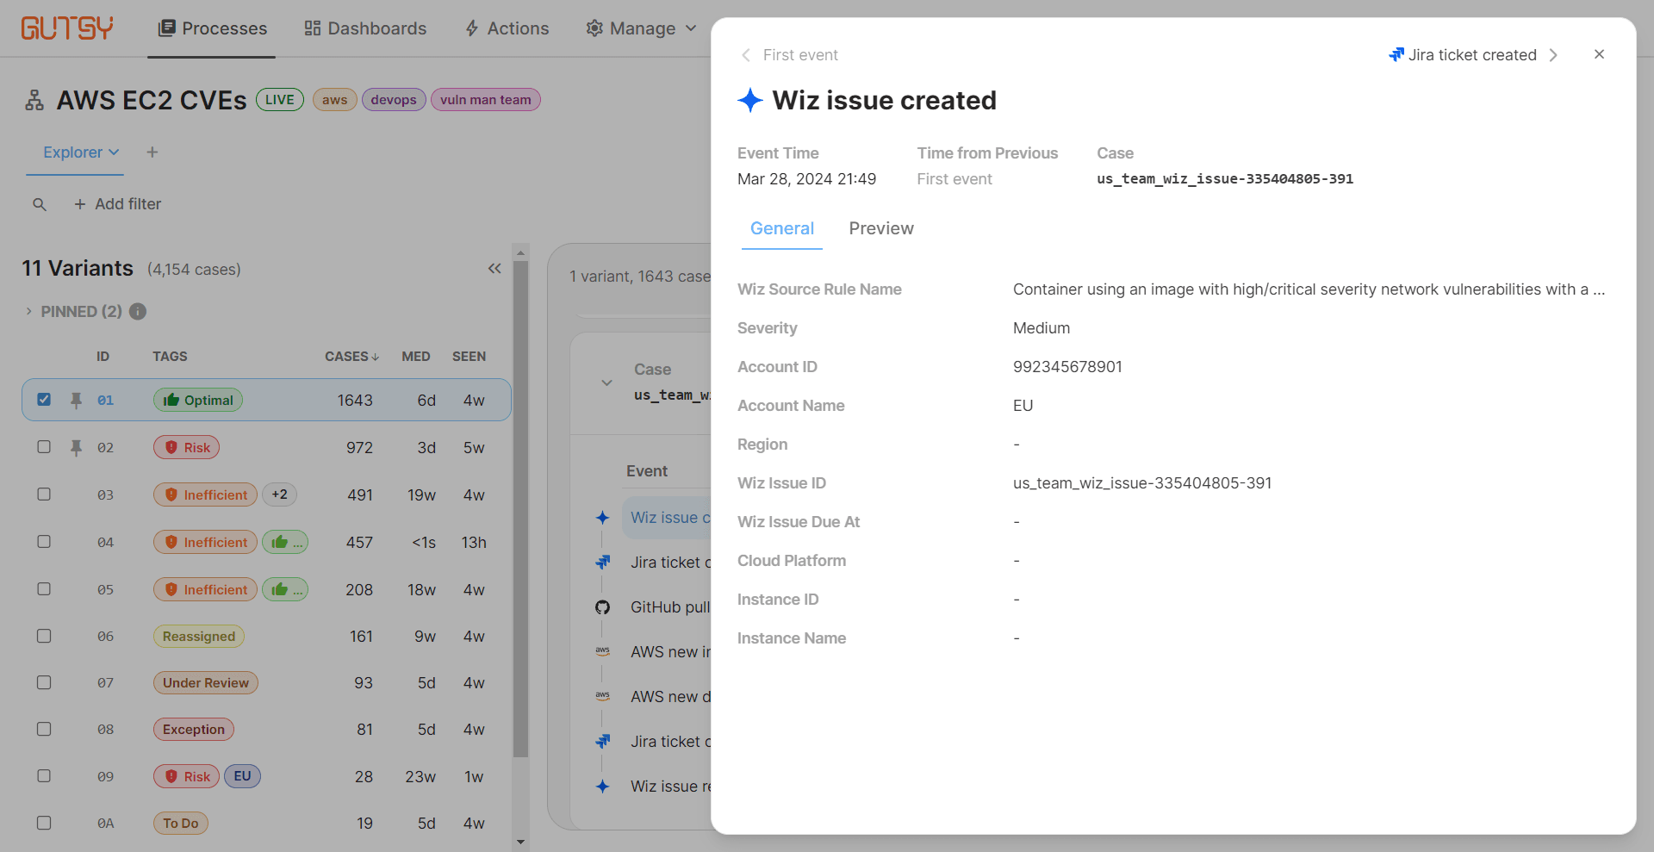Check the checkbox for variant 05
This screenshot has height=852, width=1654.
[44, 589]
